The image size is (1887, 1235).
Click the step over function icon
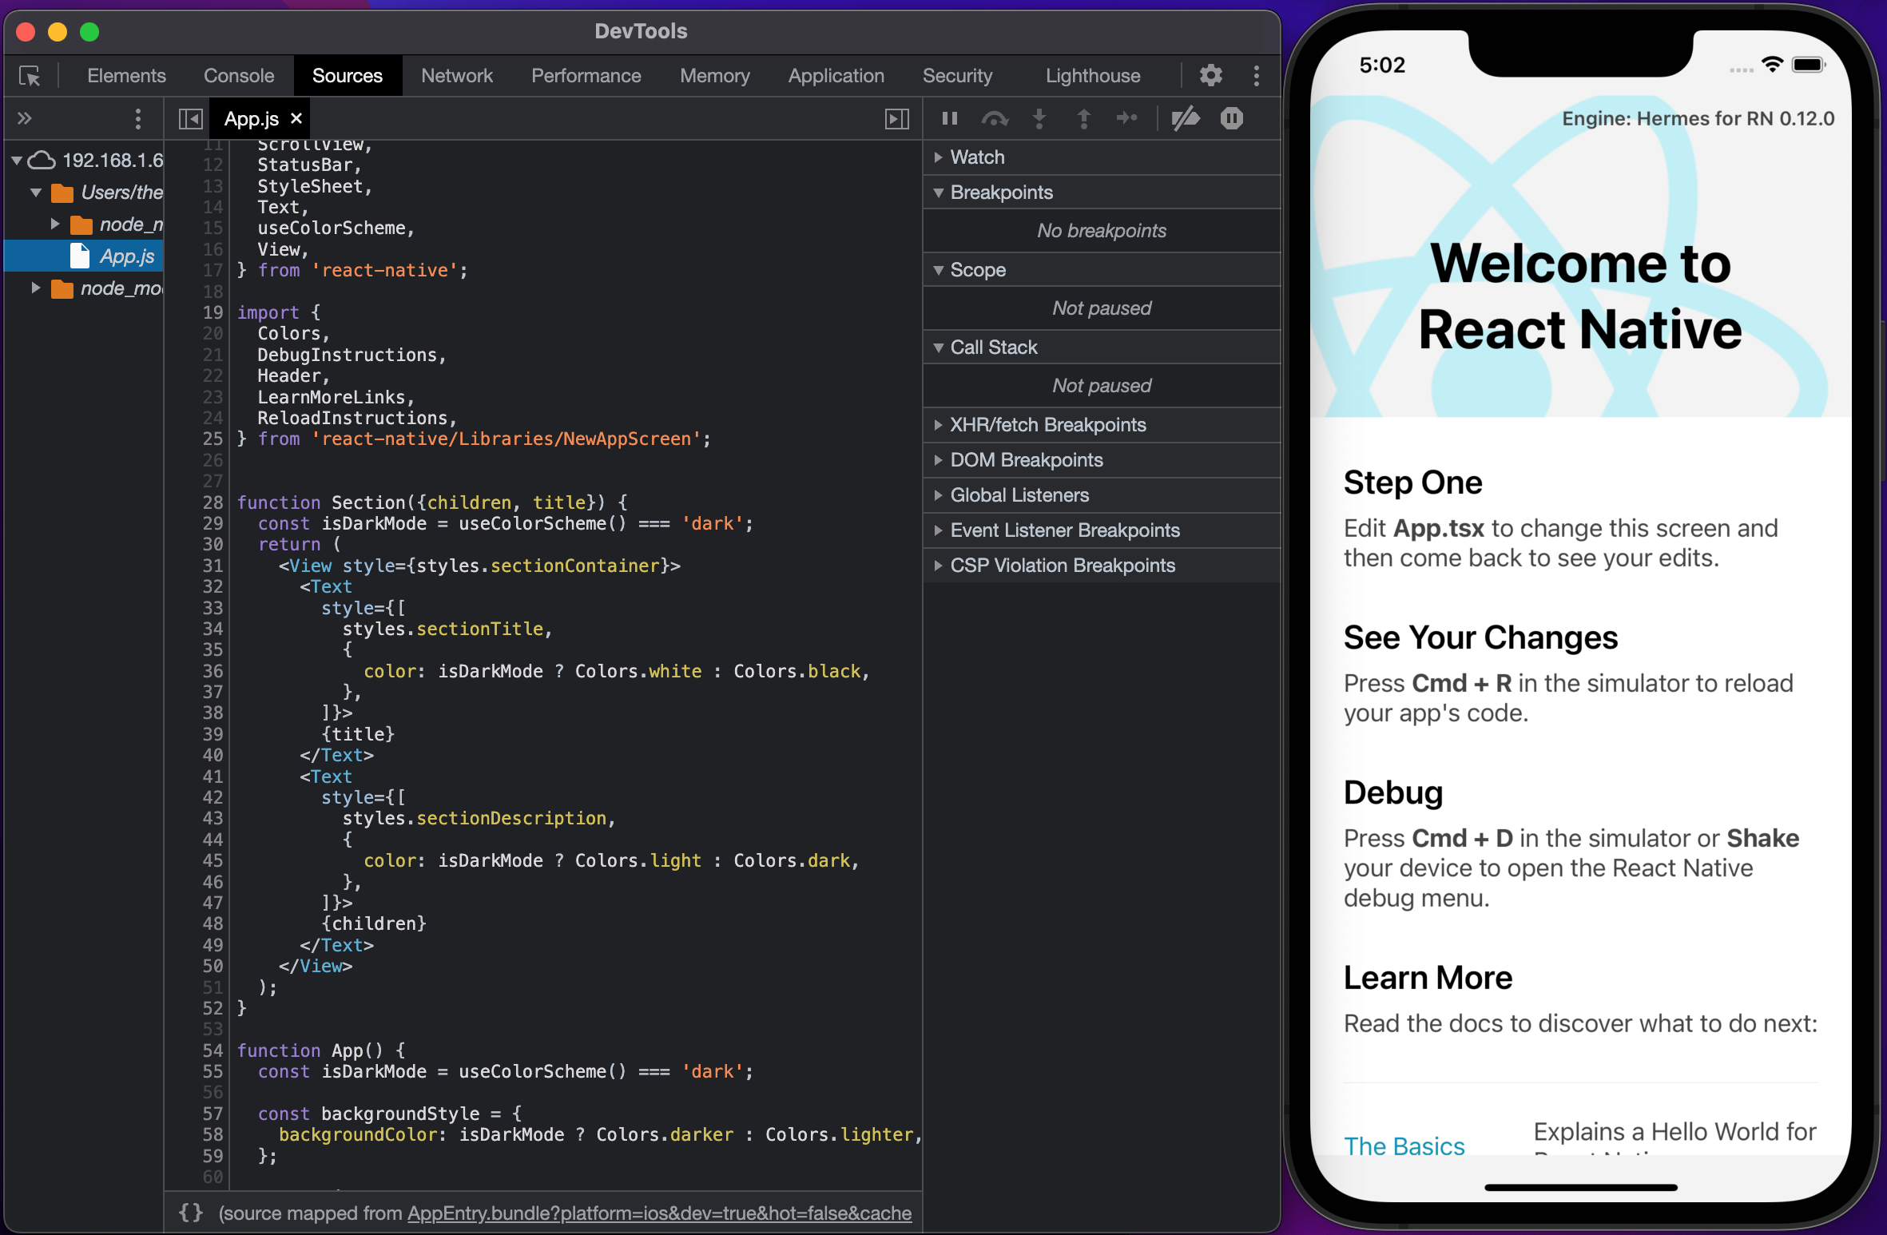click(995, 119)
